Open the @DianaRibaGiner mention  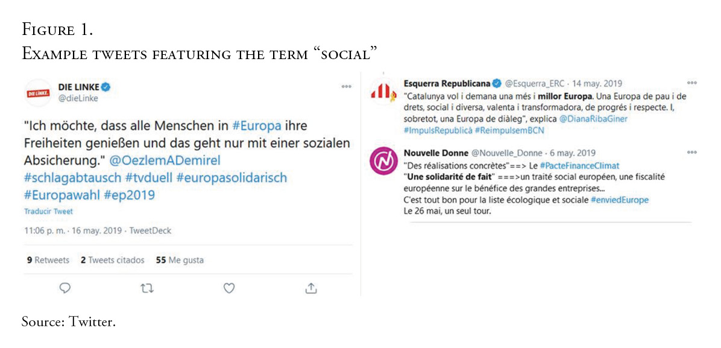[593, 119]
